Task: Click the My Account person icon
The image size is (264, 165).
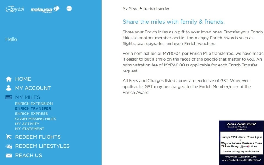Action: (x=9, y=88)
